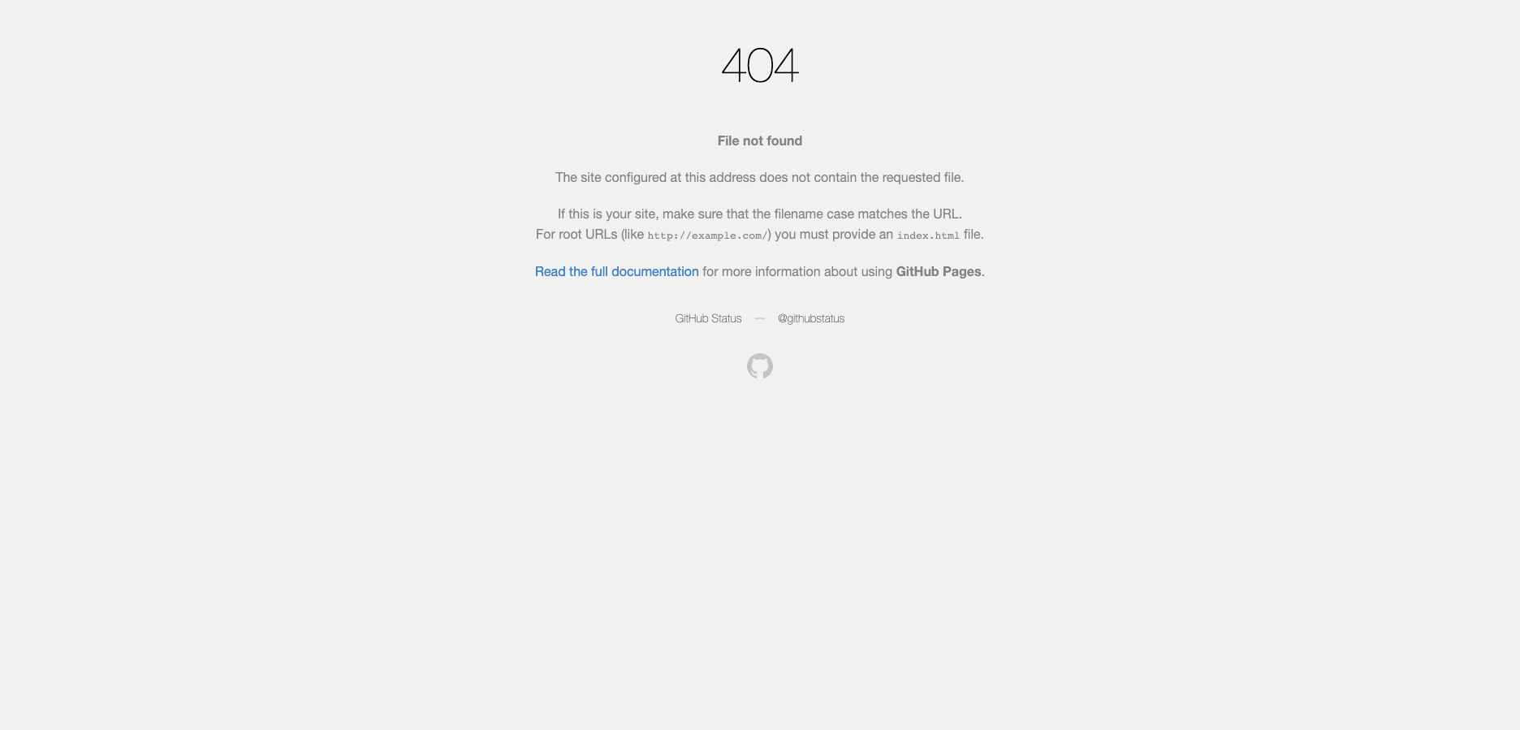Click the word file after index.html
Image resolution: width=1520 pixels, height=730 pixels.
pos(972,234)
